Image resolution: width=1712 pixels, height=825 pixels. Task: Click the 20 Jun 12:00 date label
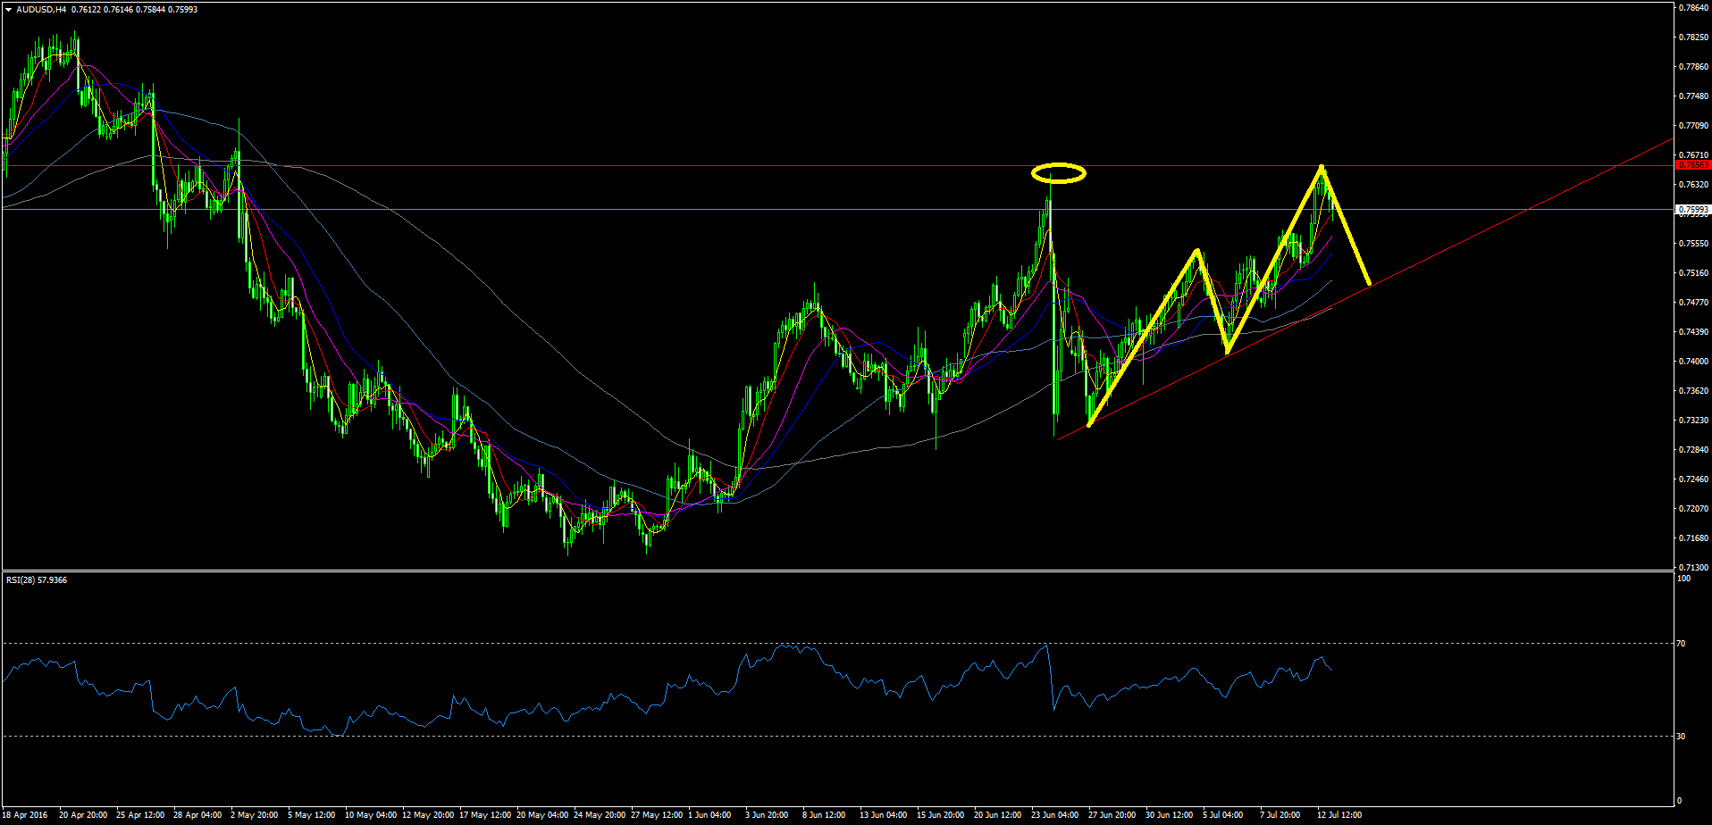pos(998,815)
